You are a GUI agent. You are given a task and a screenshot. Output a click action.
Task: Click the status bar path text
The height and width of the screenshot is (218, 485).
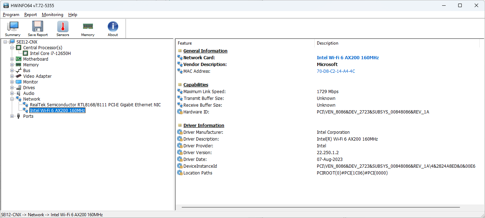point(52,215)
